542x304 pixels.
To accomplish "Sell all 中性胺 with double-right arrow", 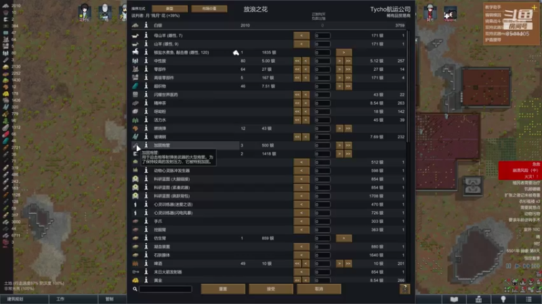I will [348, 61].
